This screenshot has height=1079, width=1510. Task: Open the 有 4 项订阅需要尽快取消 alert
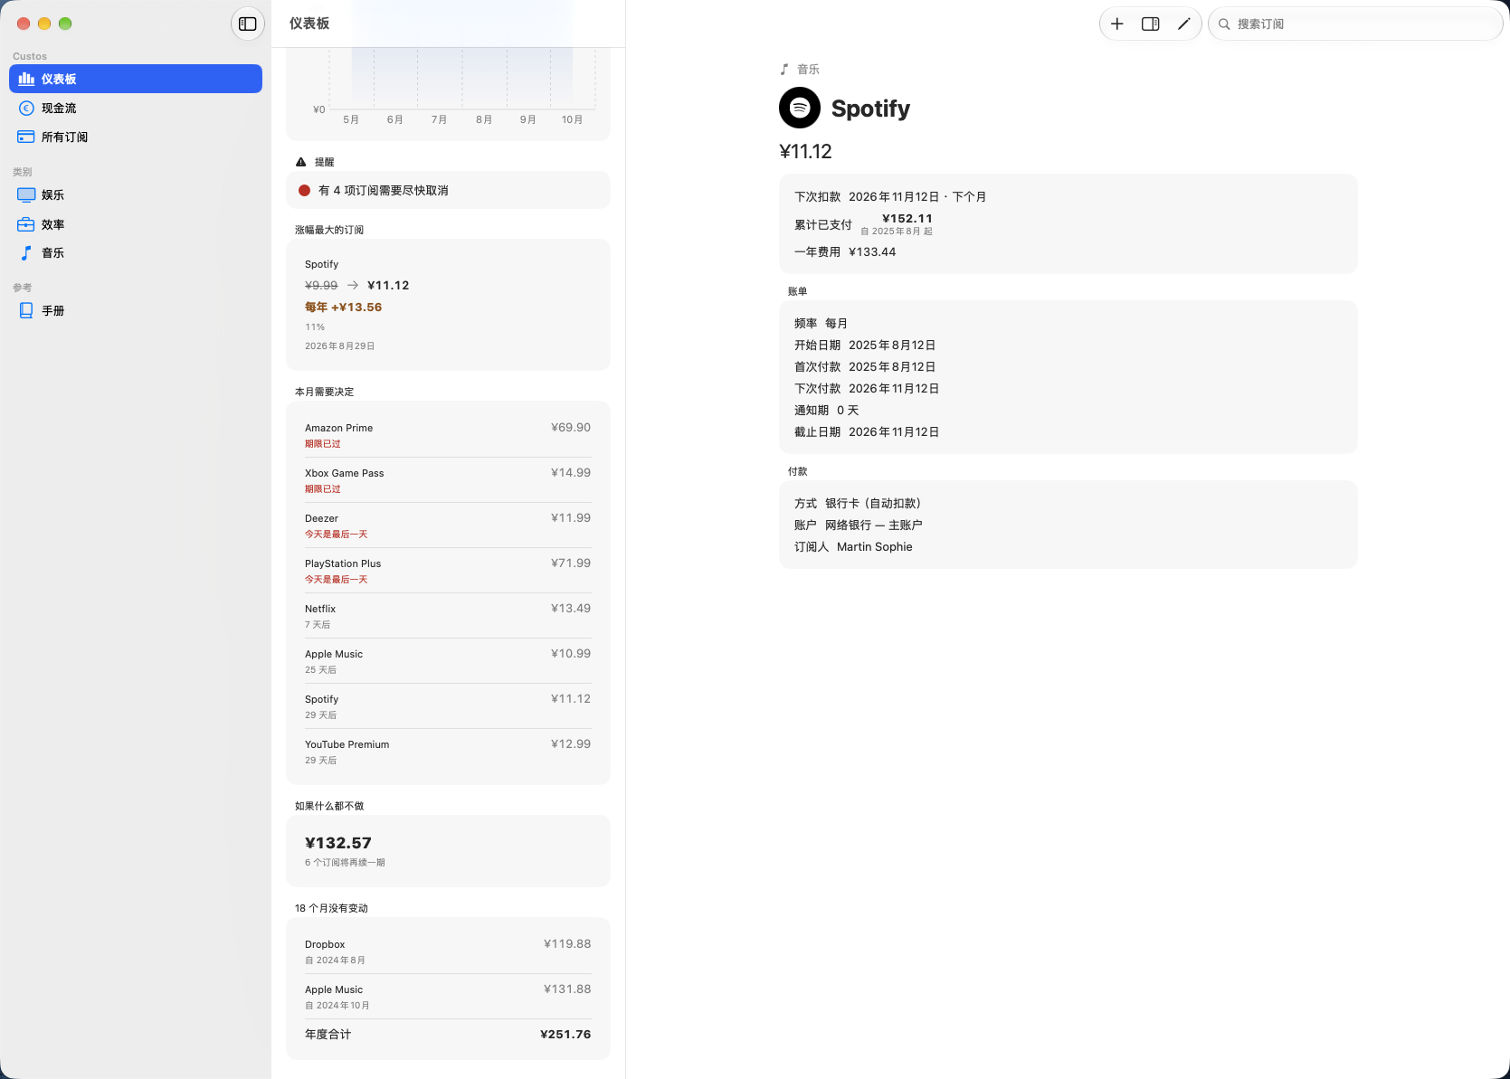(448, 190)
